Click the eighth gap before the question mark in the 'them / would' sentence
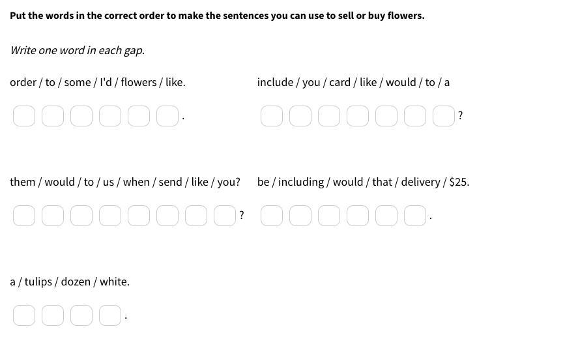This screenshot has width=563, height=348. [x=225, y=216]
